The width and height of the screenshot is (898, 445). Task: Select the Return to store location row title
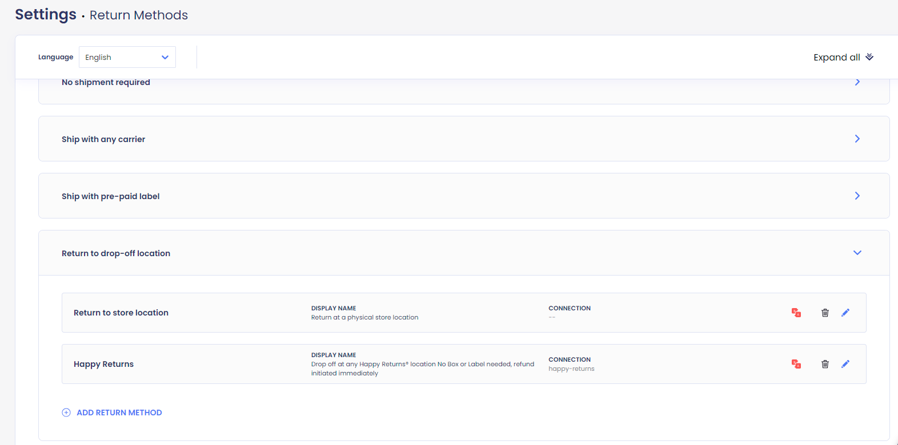pyautogui.click(x=121, y=313)
